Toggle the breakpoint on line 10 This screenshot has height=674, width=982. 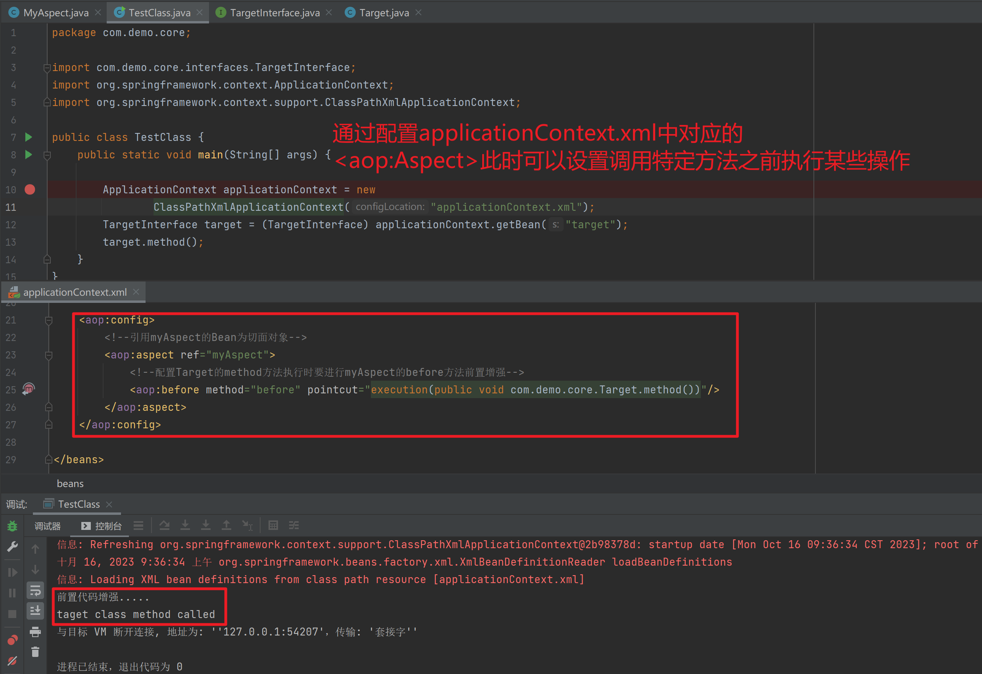pos(30,189)
